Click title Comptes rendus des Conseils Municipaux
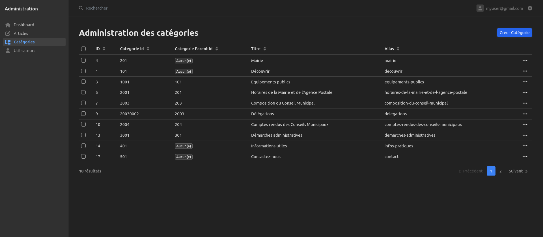 (290, 125)
